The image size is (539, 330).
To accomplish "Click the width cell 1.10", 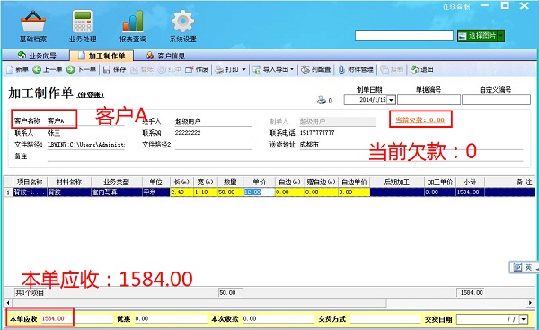I will [205, 192].
